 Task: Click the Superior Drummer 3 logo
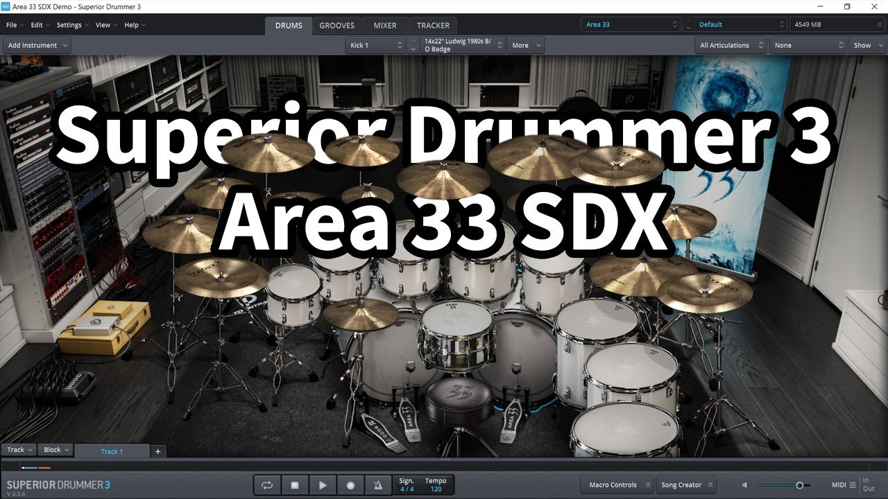[58, 484]
